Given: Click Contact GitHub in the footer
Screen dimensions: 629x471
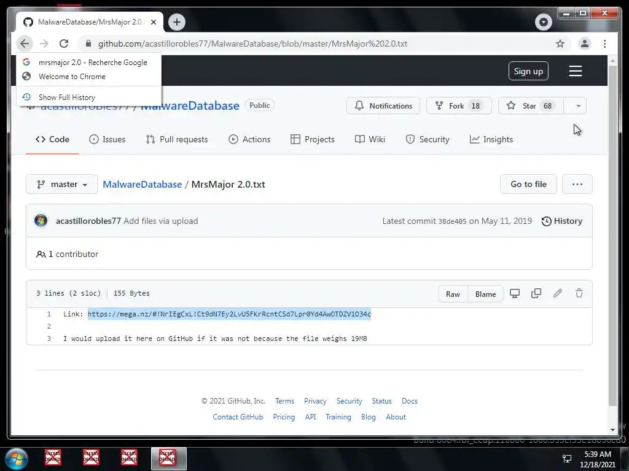Looking at the screenshot, I should [x=238, y=417].
